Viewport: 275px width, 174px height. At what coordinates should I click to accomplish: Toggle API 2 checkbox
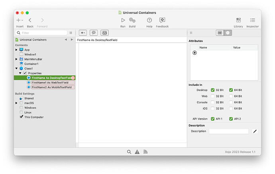coord(231,119)
